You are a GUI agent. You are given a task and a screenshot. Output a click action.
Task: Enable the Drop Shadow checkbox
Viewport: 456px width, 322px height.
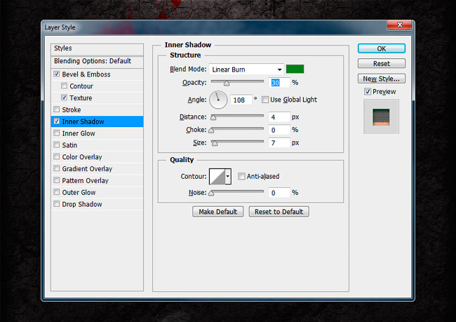point(56,203)
